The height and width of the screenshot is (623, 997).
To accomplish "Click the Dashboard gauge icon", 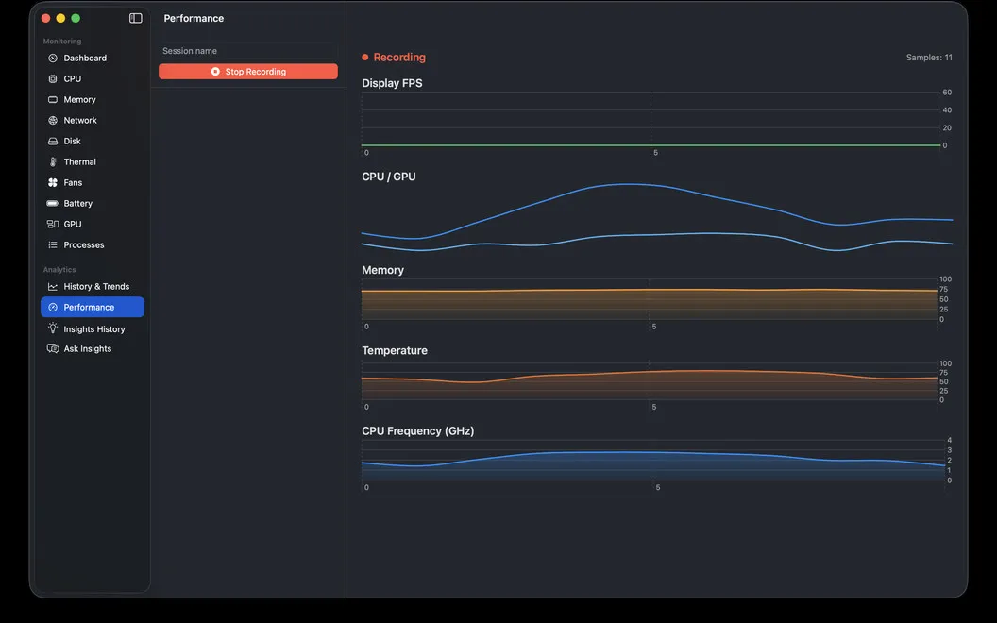I will (x=53, y=58).
